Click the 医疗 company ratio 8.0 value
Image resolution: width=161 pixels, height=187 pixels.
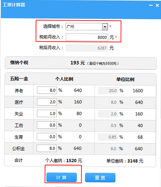tap(114, 102)
